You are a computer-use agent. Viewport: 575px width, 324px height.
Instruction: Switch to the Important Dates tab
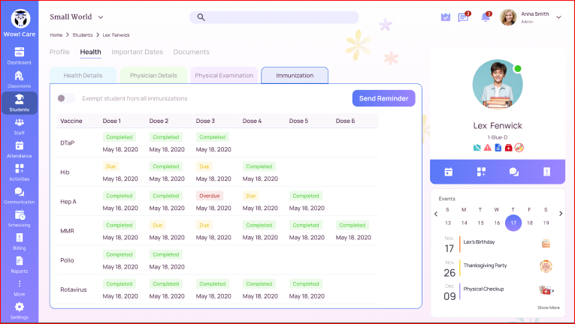pyautogui.click(x=137, y=52)
